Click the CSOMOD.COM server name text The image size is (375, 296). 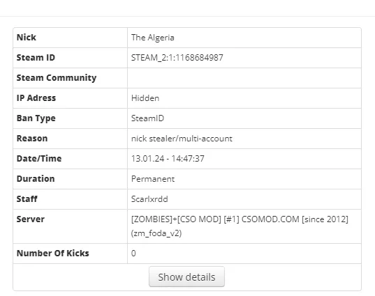coord(270,219)
